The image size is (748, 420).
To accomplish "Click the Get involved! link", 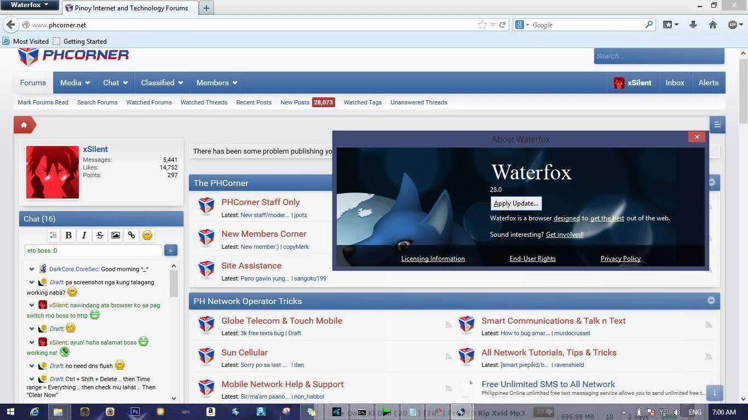I will (x=565, y=235).
